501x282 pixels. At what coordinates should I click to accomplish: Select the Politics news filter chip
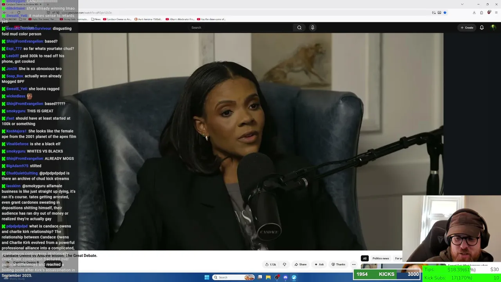coord(381,258)
